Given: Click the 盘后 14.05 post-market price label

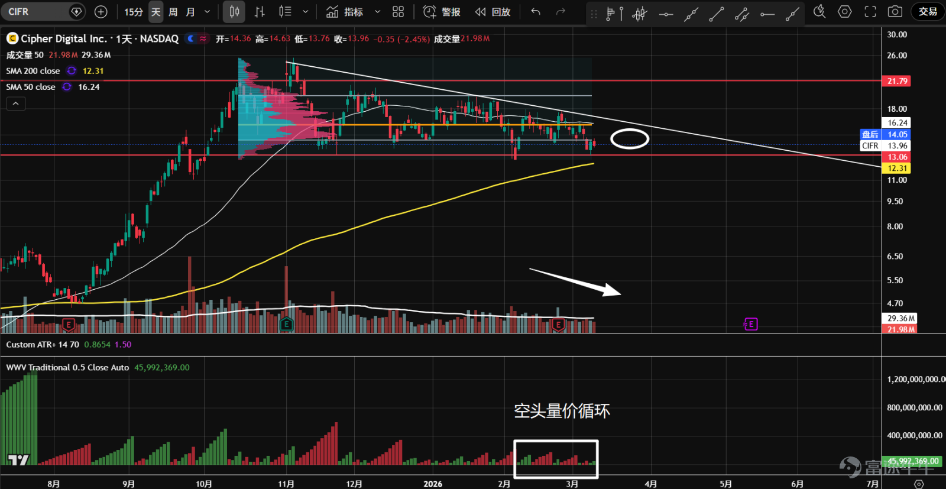Looking at the screenshot, I should (886, 135).
